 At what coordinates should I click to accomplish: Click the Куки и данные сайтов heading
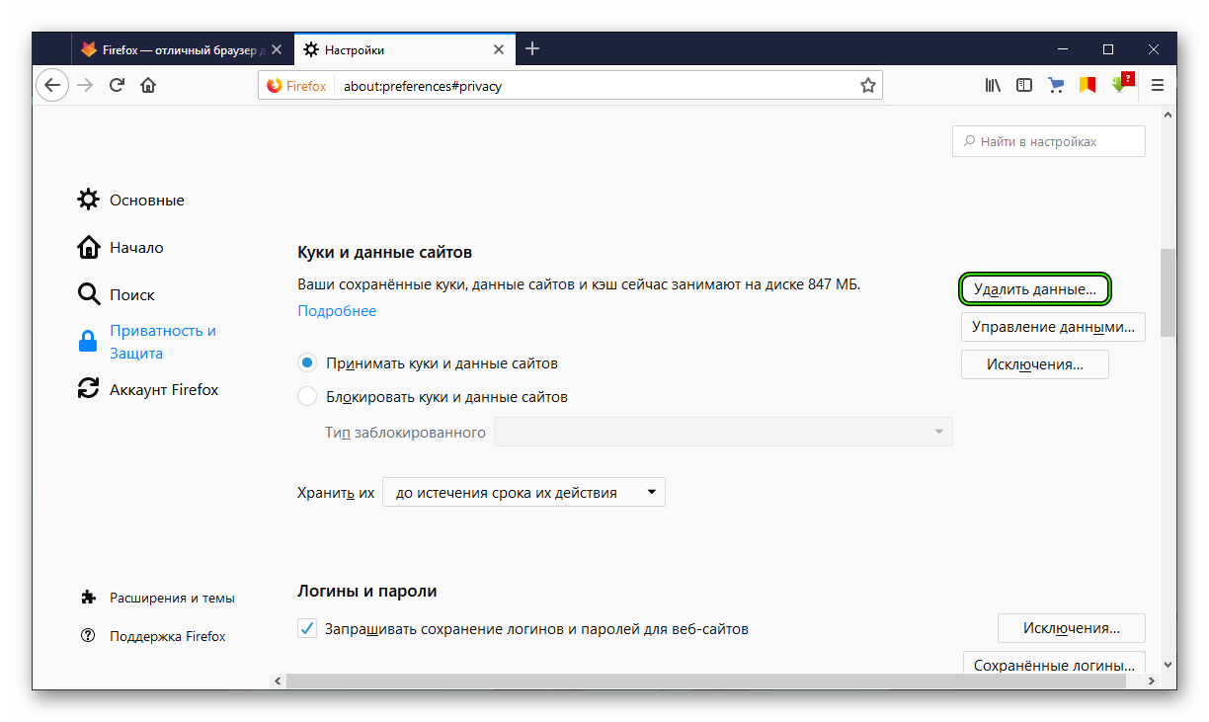pyautogui.click(x=385, y=253)
